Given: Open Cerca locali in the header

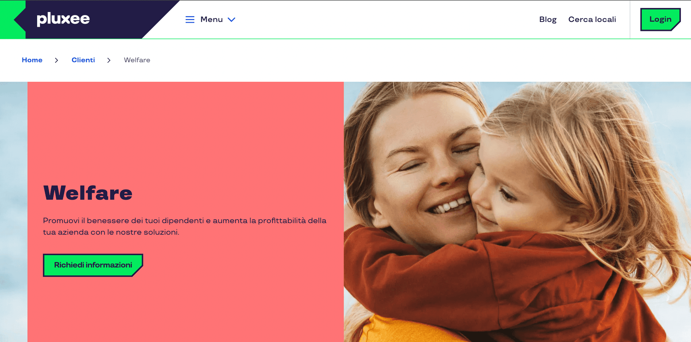Looking at the screenshot, I should tap(592, 19).
